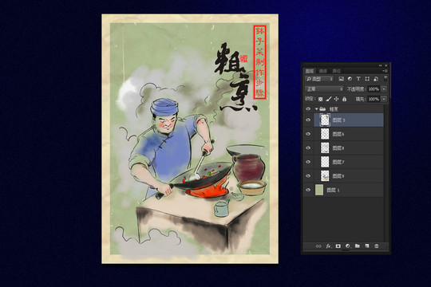The width and height of the screenshot is (431, 287).
Task: Select the thumbnail of 图层 8
Action: tap(325, 148)
